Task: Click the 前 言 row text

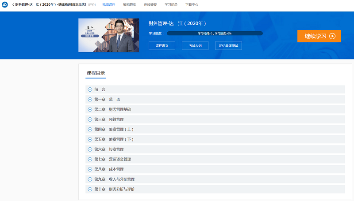Action: (100, 89)
